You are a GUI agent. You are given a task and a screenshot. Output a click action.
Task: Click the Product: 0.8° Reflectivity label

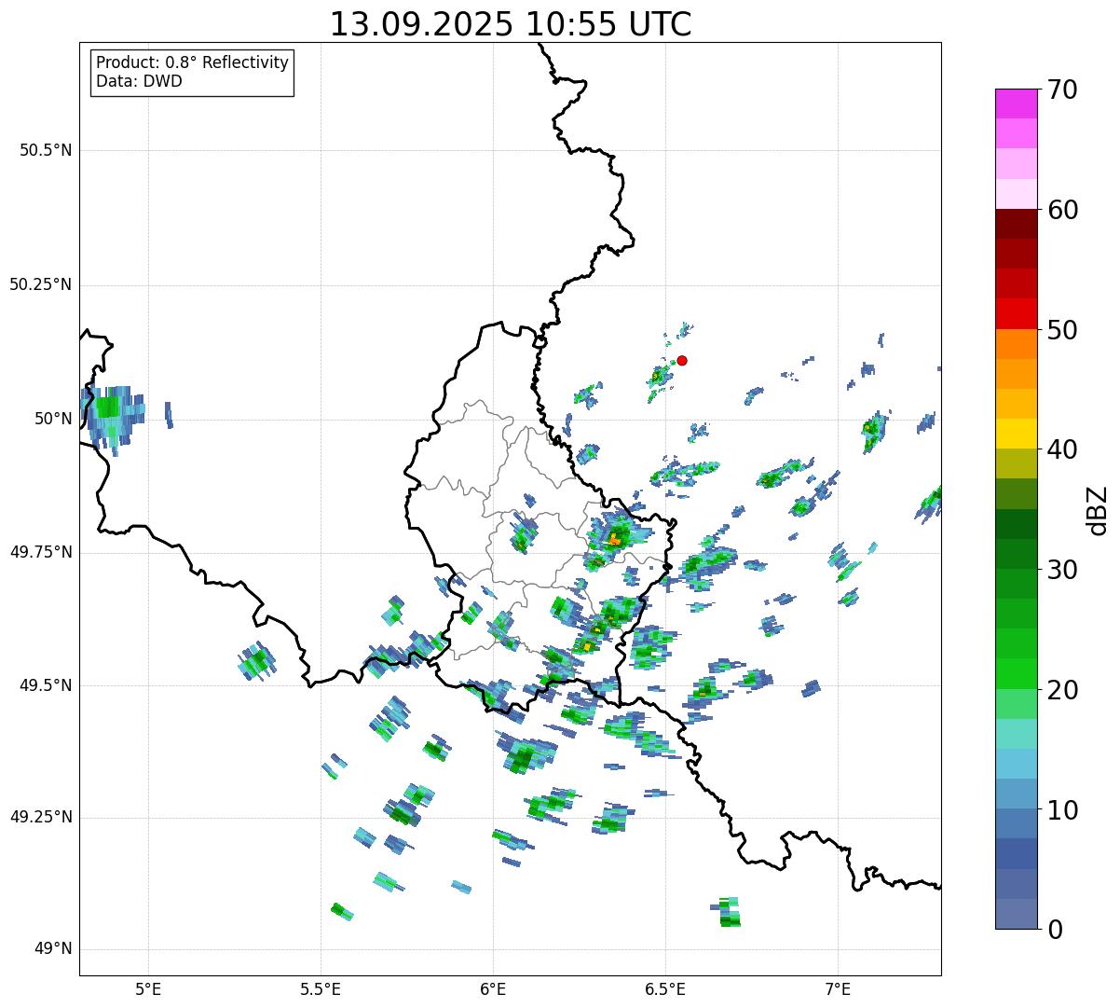coord(193,62)
